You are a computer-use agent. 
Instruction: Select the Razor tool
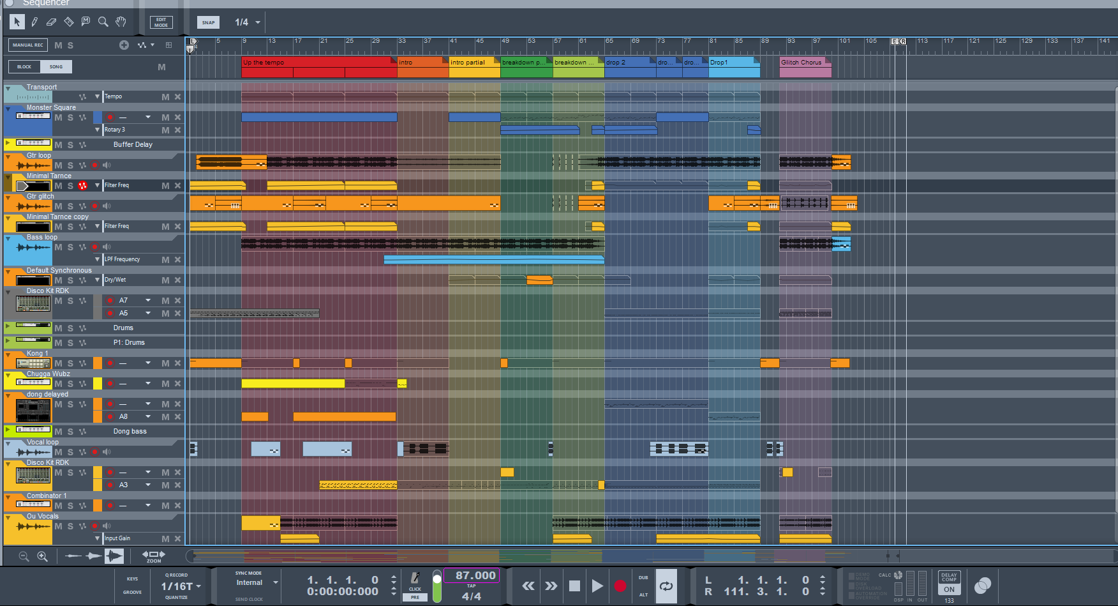pos(69,22)
